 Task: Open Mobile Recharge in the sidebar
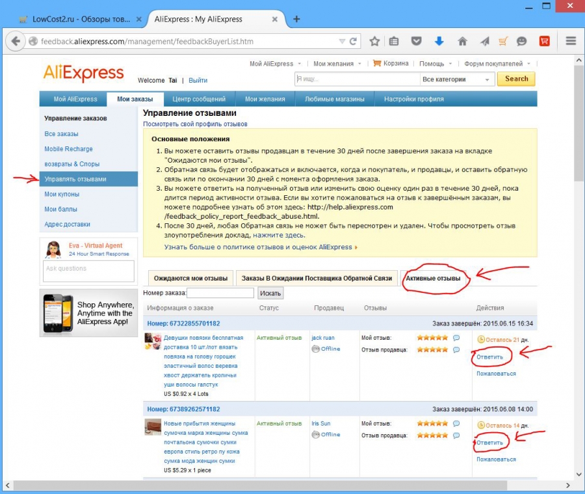pyautogui.click(x=69, y=149)
